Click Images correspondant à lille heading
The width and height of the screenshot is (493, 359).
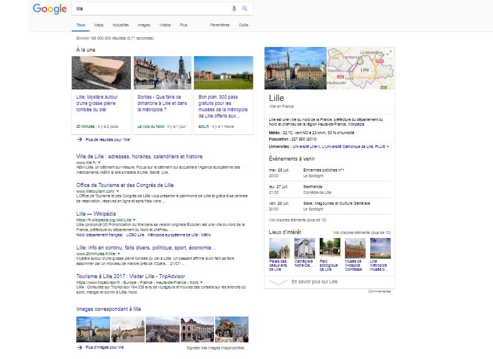[x=108, y=309]
